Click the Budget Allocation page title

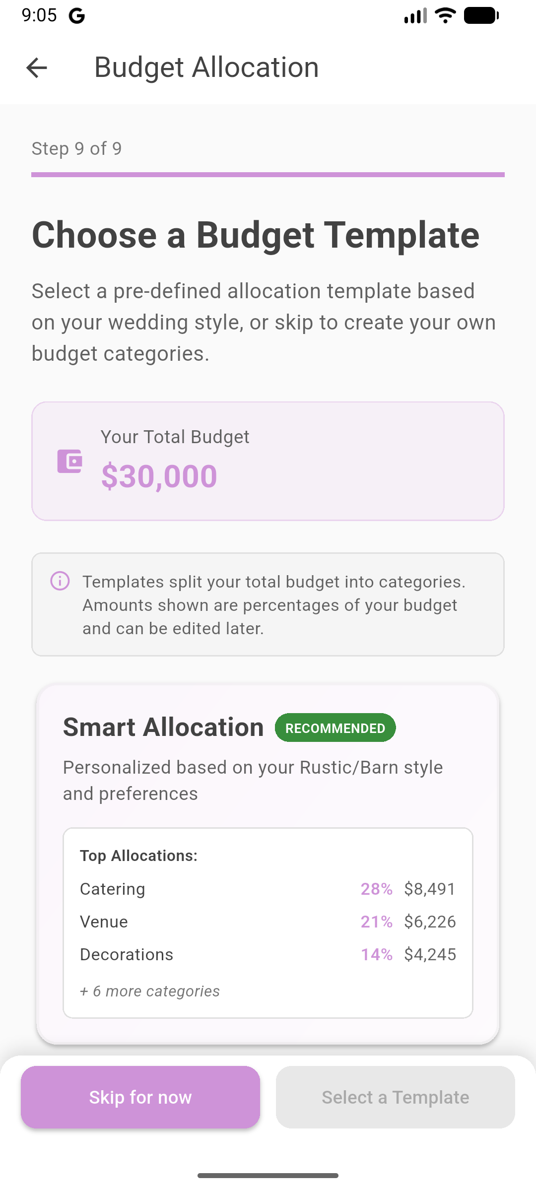coord(206,67)
